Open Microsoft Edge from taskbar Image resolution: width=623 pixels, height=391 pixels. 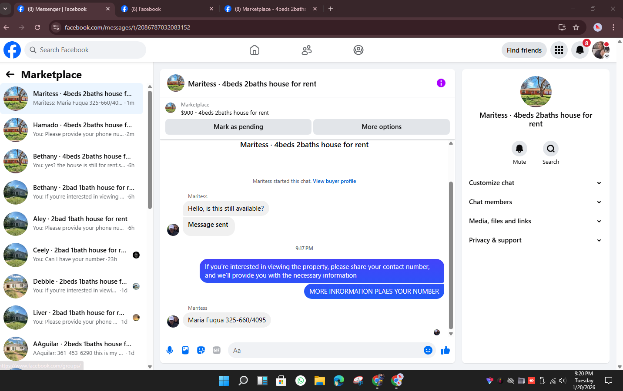[339, 381]
